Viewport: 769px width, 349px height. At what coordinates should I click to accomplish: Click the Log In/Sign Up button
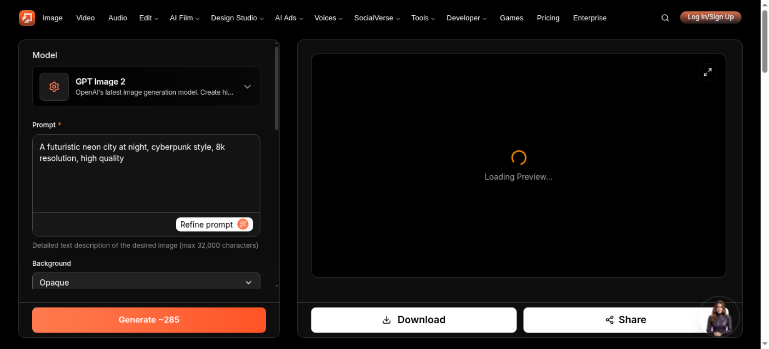click(x=711, y=17)
